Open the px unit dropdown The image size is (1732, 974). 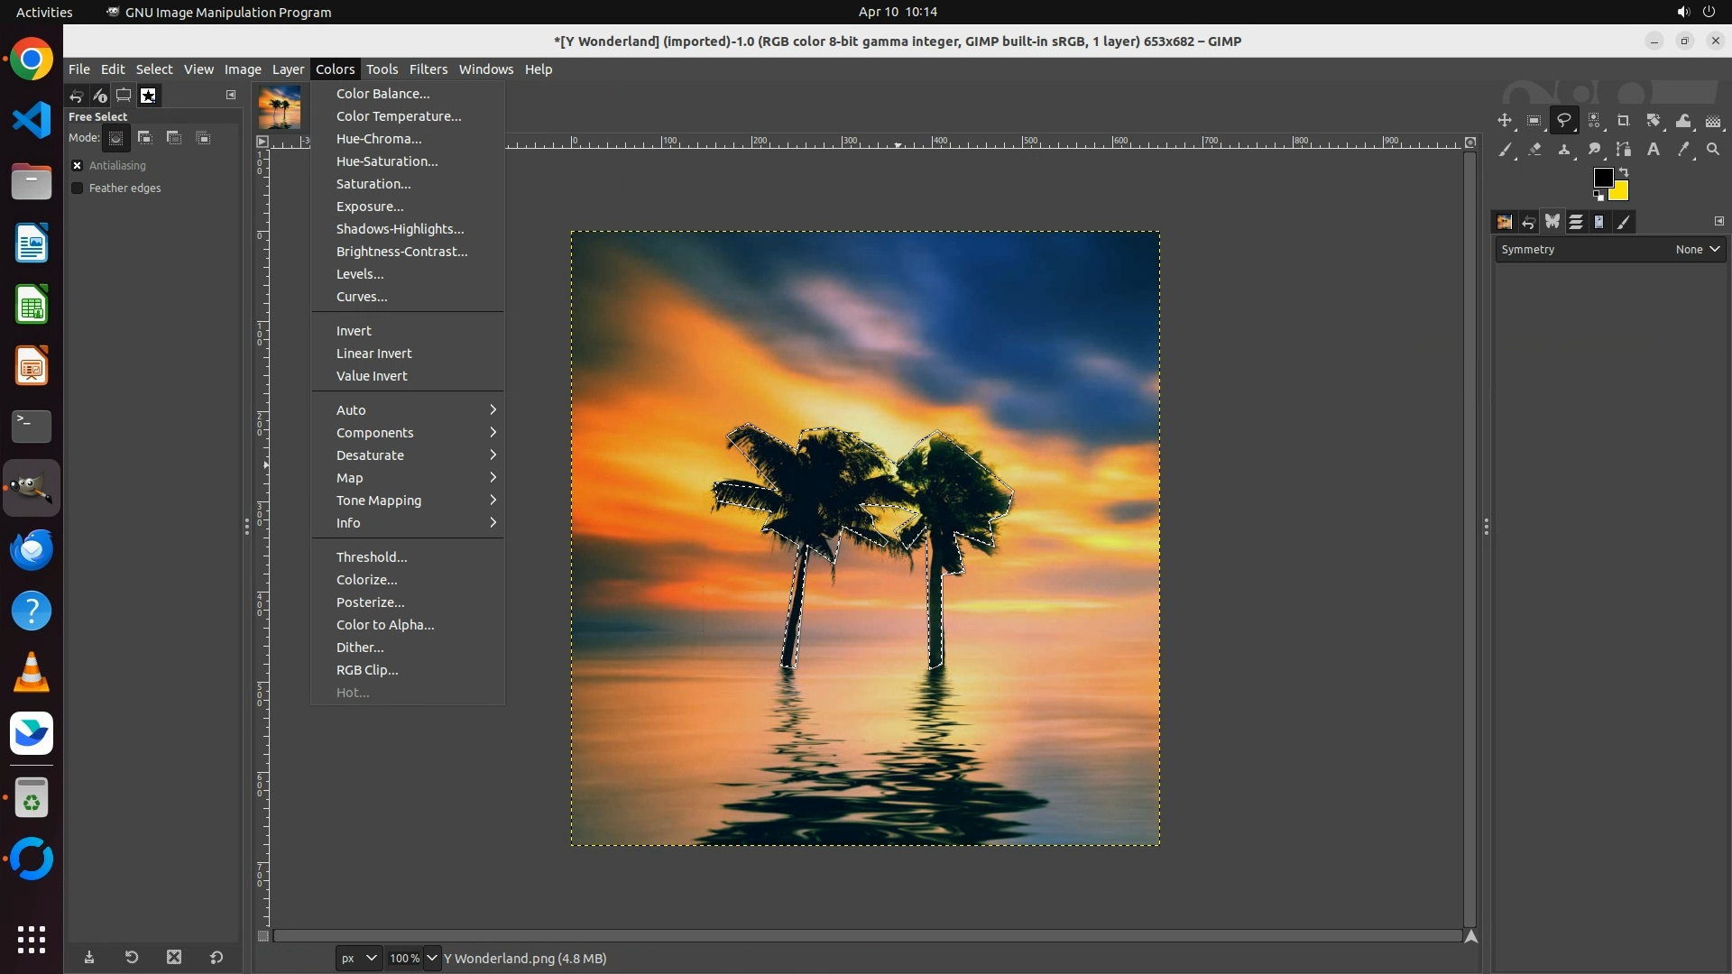pos(358,958)
